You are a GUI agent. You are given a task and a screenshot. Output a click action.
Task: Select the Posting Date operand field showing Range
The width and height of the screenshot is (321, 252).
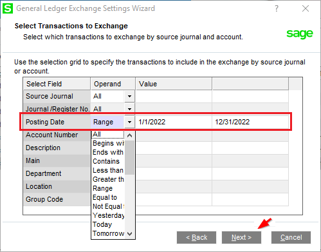point(107,122)
